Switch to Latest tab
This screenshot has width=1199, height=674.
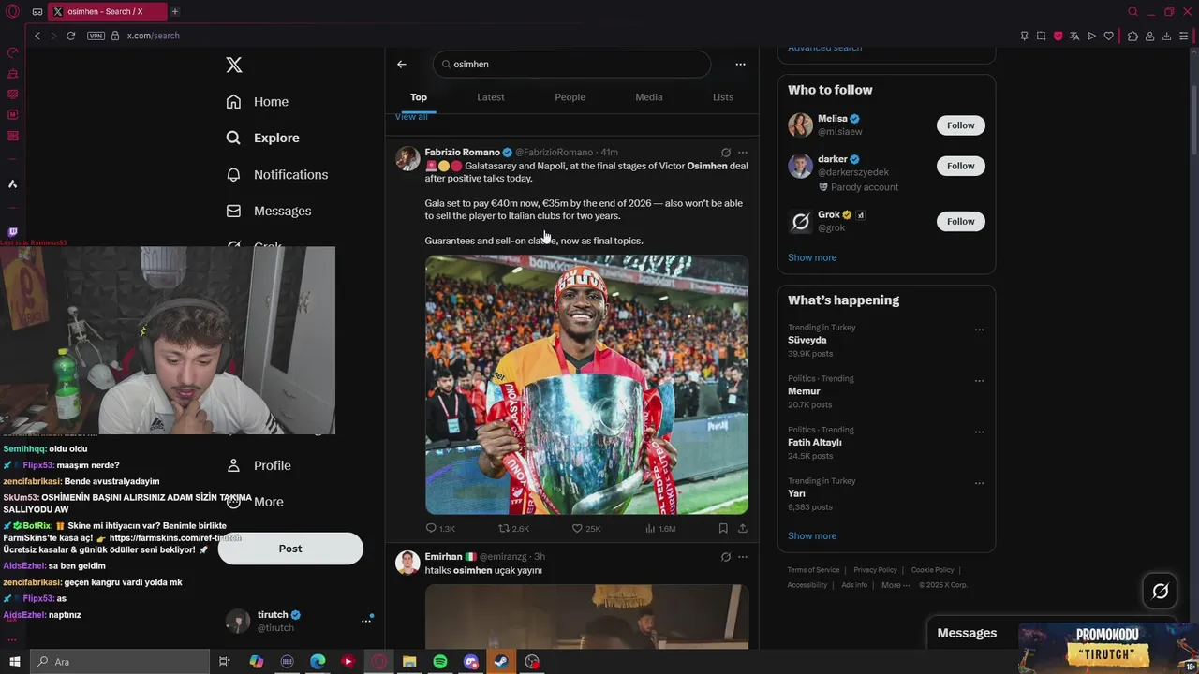coord(491,97)
